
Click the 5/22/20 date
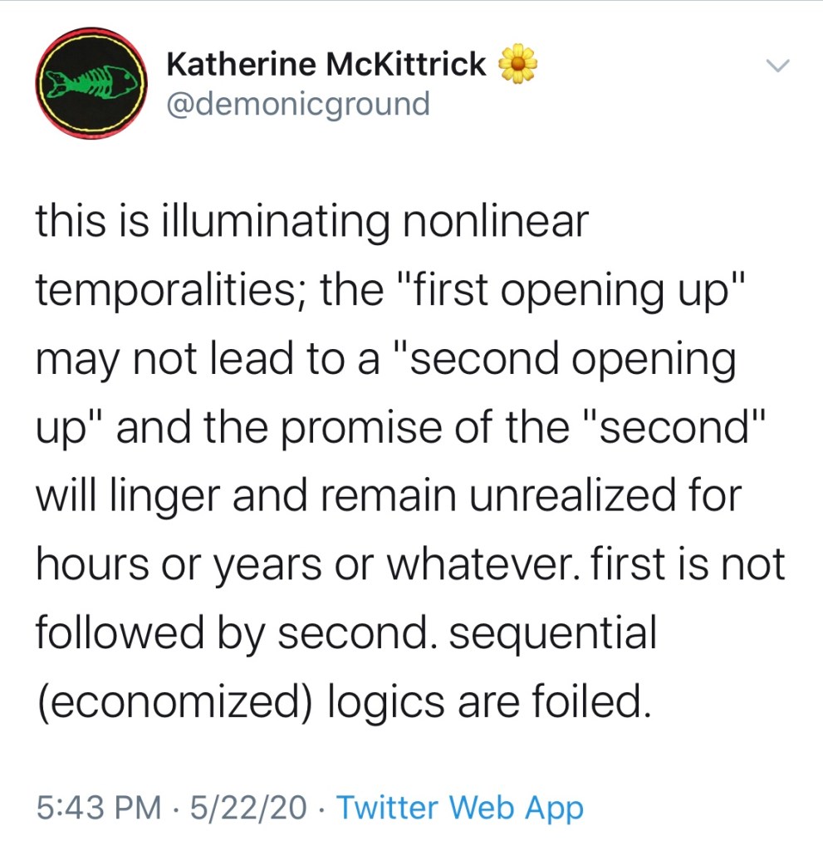point(247,807)
